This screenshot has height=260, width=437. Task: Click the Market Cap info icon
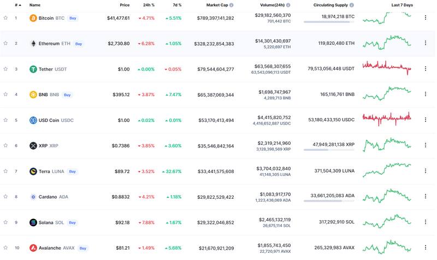(232, 5)
